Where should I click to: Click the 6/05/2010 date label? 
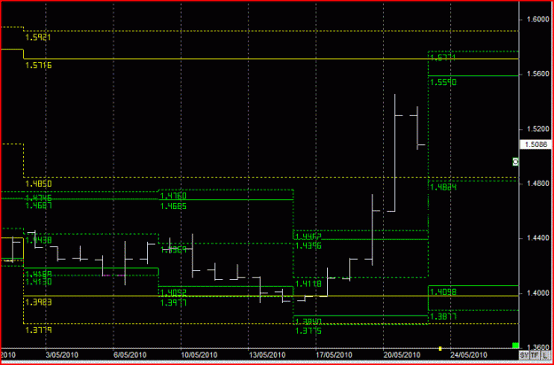[x=129, y=354]
